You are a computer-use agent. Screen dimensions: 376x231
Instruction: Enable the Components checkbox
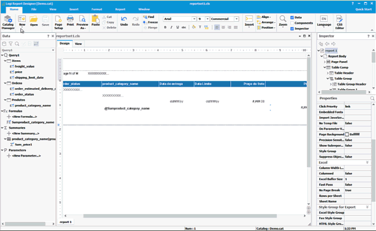(292, 23)
